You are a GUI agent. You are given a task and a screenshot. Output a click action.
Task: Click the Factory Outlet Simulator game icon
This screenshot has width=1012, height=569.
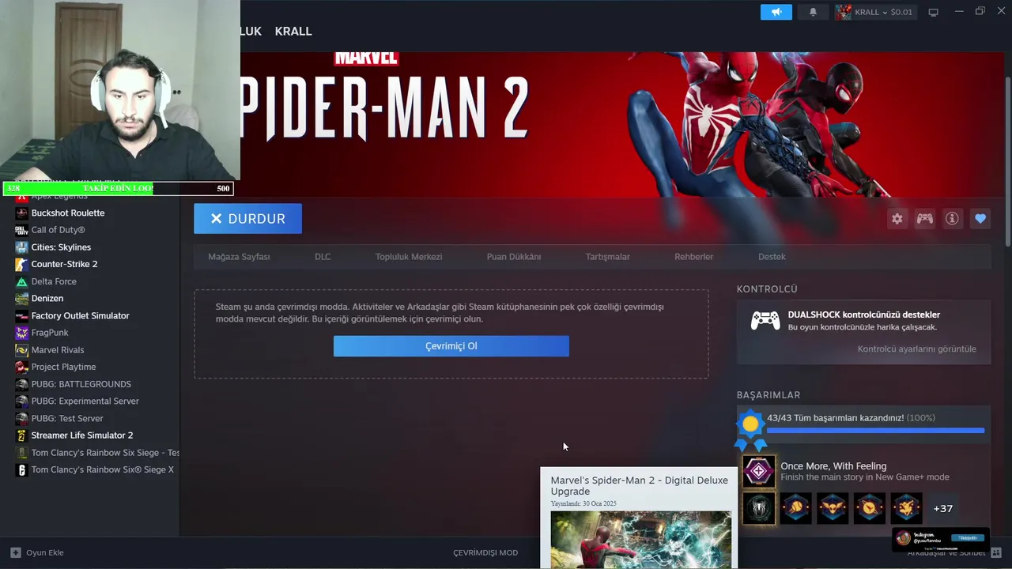click(x=21, y=316)
